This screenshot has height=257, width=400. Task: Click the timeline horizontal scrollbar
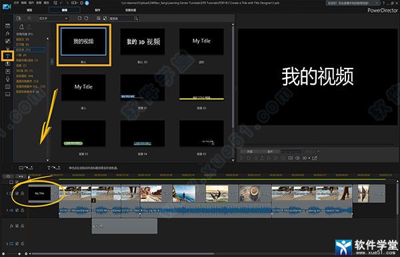pos(123,254)
